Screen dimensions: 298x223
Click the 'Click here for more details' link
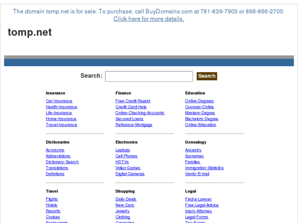point(149,19)
